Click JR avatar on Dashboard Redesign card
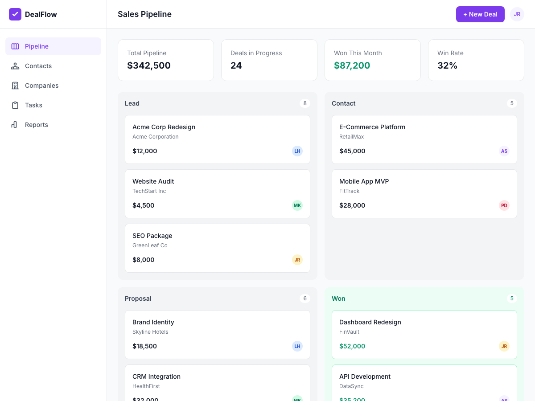Image resolution: width=535 pixels, height=401 pixels. tap(504, 346)
